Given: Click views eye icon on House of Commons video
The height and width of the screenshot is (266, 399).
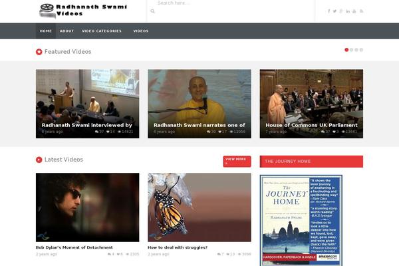Looking at the screenshot, I should click(x=343, y=132).
